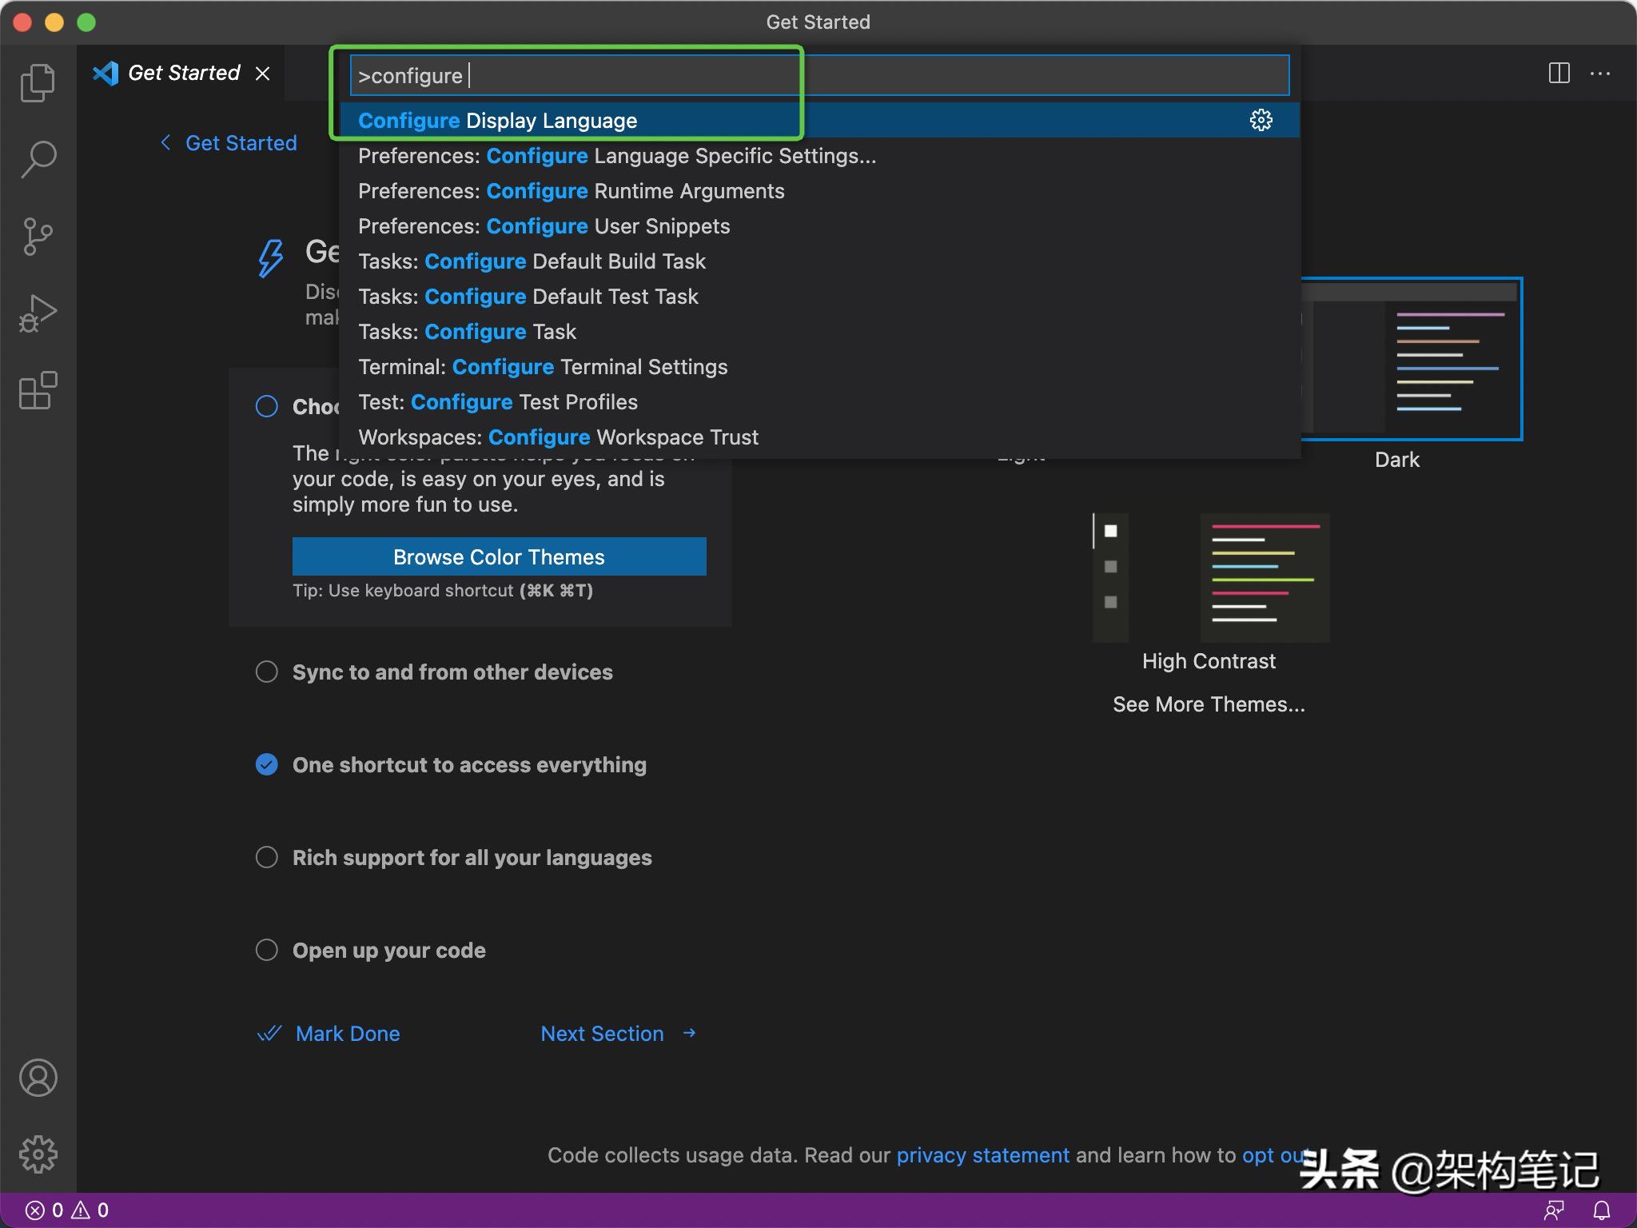This screenshot has height=1228, width=1637.
Task: Open the Accounts icon in activity bar
Action: coord(38,1078)
